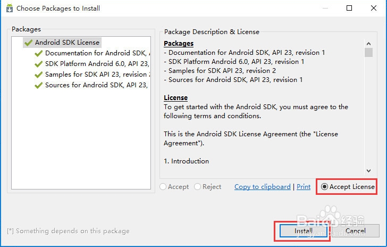Image resolution: width=387 pixels, height=247 pixels.
Task: Click the license scrollbar down arrow
Action: (368, 170)
